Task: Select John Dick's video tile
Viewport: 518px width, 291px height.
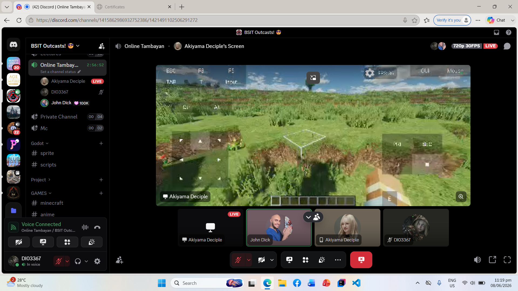Action: pos(279,228)
